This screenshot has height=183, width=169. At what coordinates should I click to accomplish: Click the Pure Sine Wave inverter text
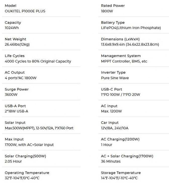[x=115, y=78]
